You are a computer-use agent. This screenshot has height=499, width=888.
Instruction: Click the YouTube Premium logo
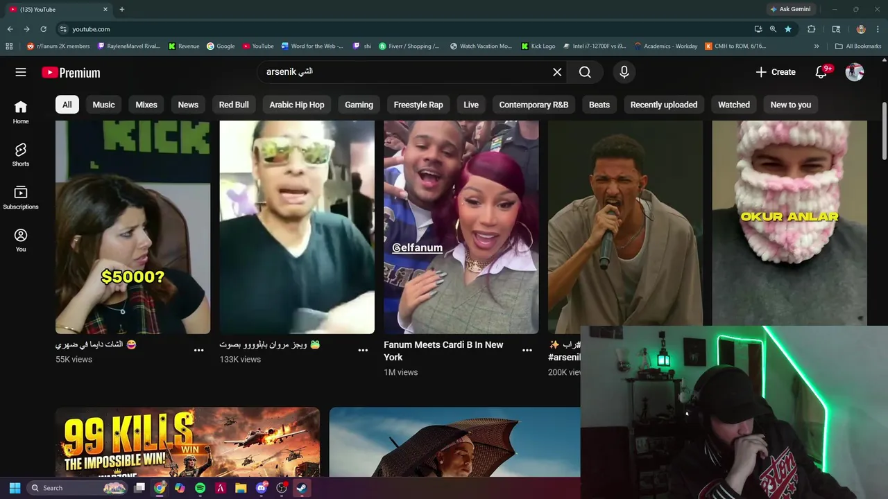tap(71, 73)
